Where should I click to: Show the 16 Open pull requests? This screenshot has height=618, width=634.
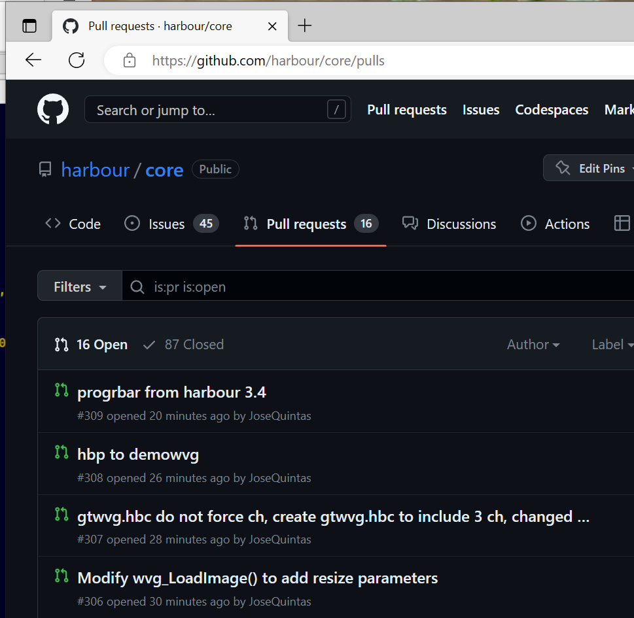click(92, 345)
